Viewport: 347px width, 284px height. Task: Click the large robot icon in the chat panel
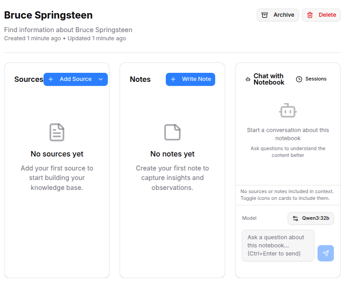(288, 110)
